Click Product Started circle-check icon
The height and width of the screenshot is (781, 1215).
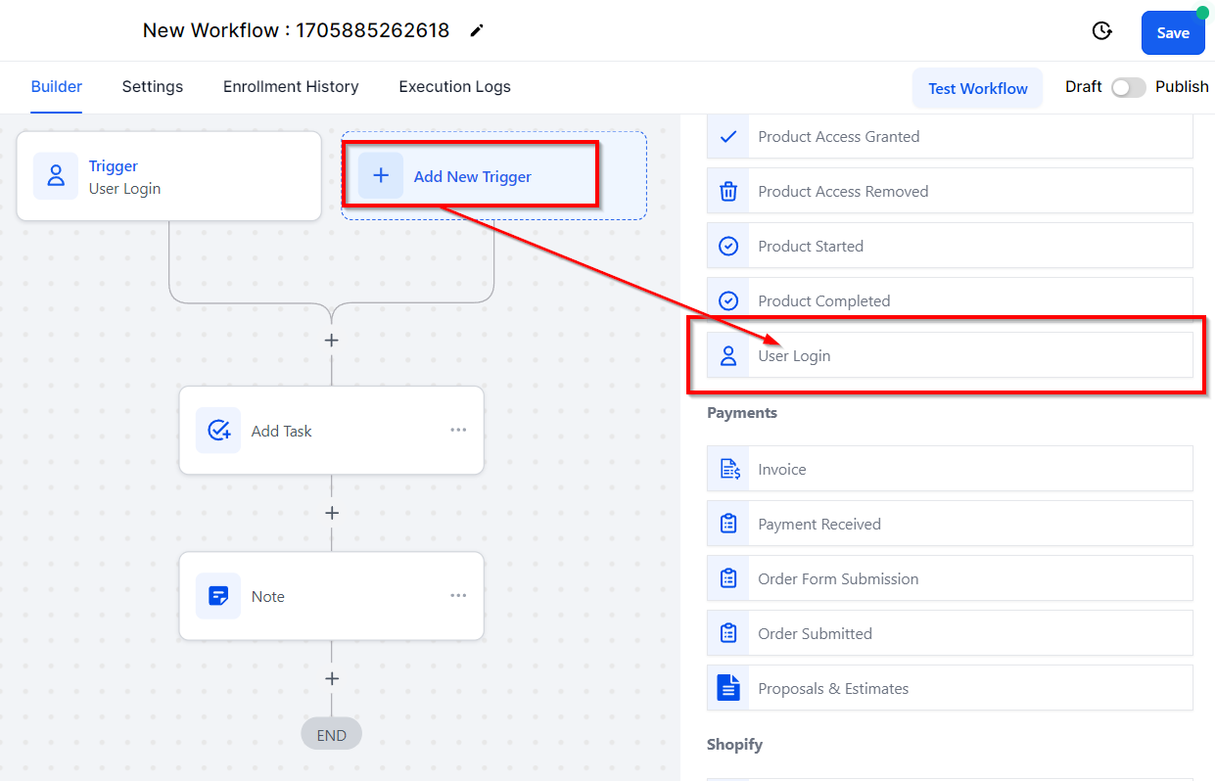pos(728,247)
